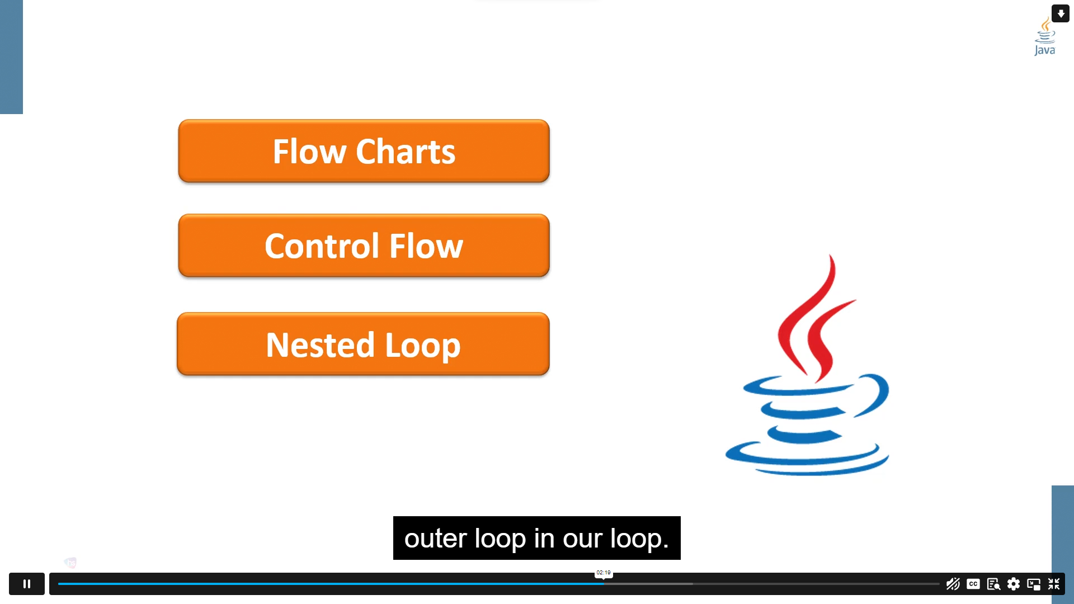Select the fullscreen expand icon
Viewport: 1074px width, 604px height.
[x=1056, y=584]
